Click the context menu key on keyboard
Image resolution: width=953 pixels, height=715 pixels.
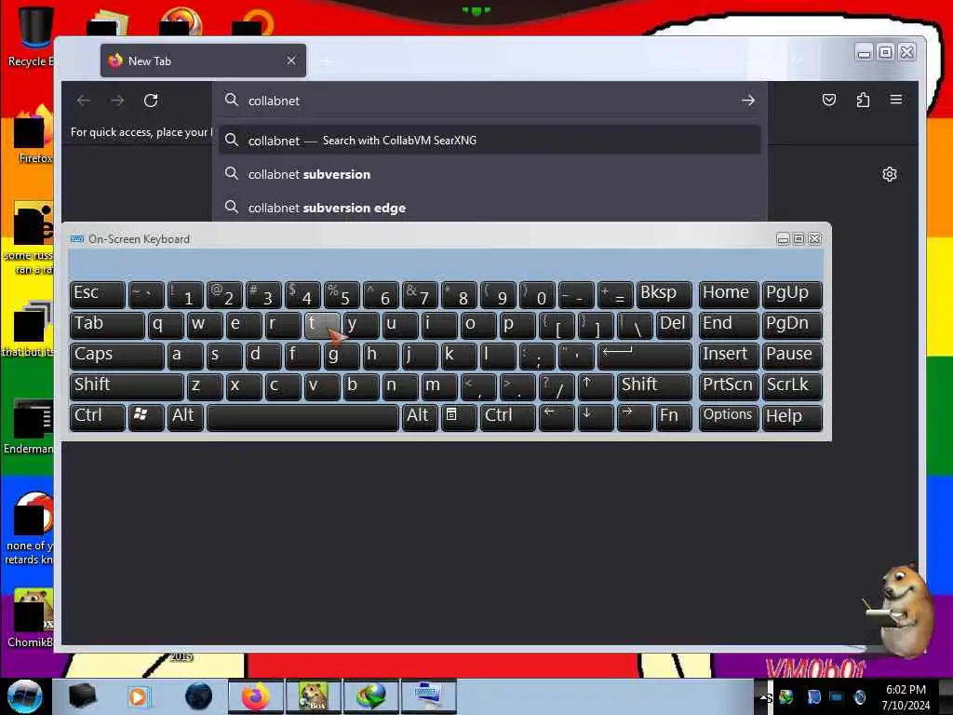tap(459, 417)
